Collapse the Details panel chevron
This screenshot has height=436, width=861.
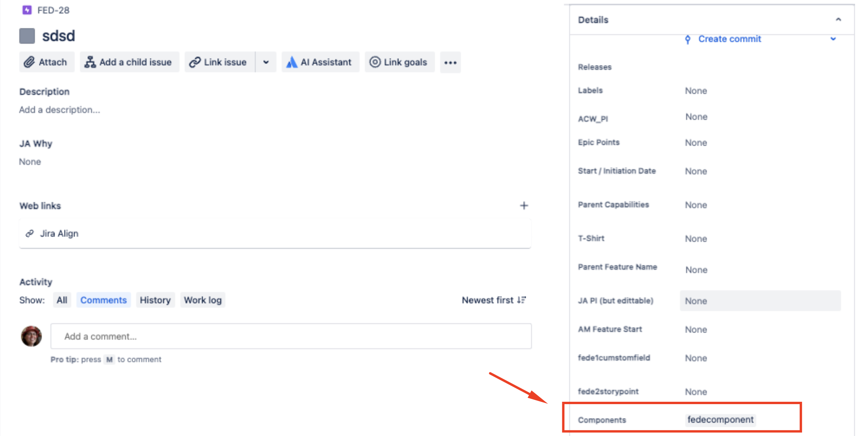pos(838,20)
